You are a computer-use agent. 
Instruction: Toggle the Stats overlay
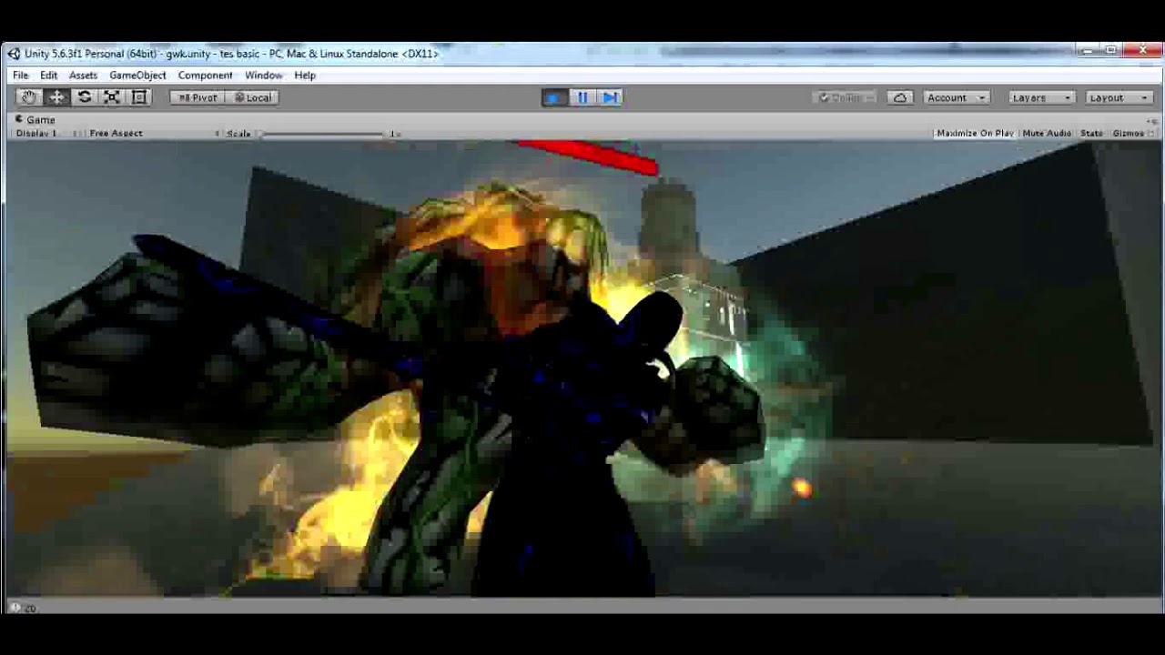[1091, 134]
